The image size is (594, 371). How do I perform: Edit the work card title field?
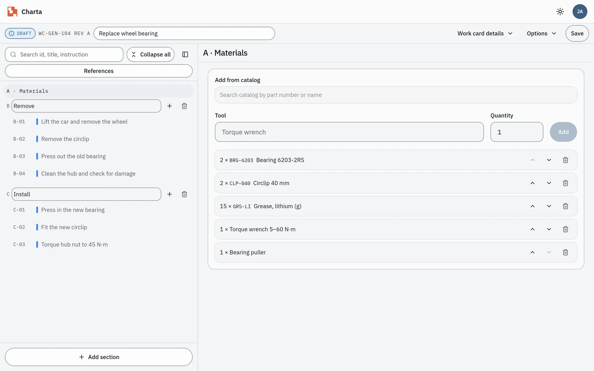(184, 33)
